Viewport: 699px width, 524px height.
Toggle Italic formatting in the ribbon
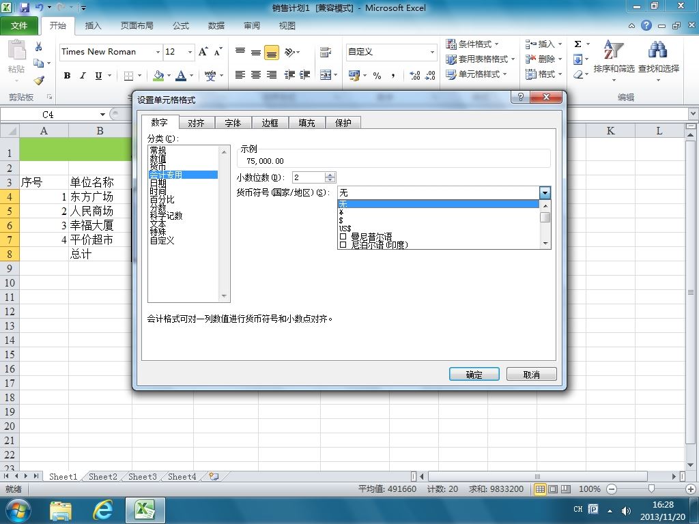(x=83, y=76)
